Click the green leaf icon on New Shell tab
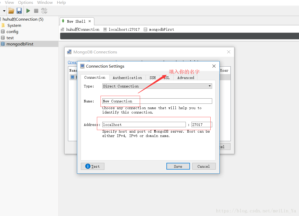Screen dimensions: 299x216 (63, 21)
